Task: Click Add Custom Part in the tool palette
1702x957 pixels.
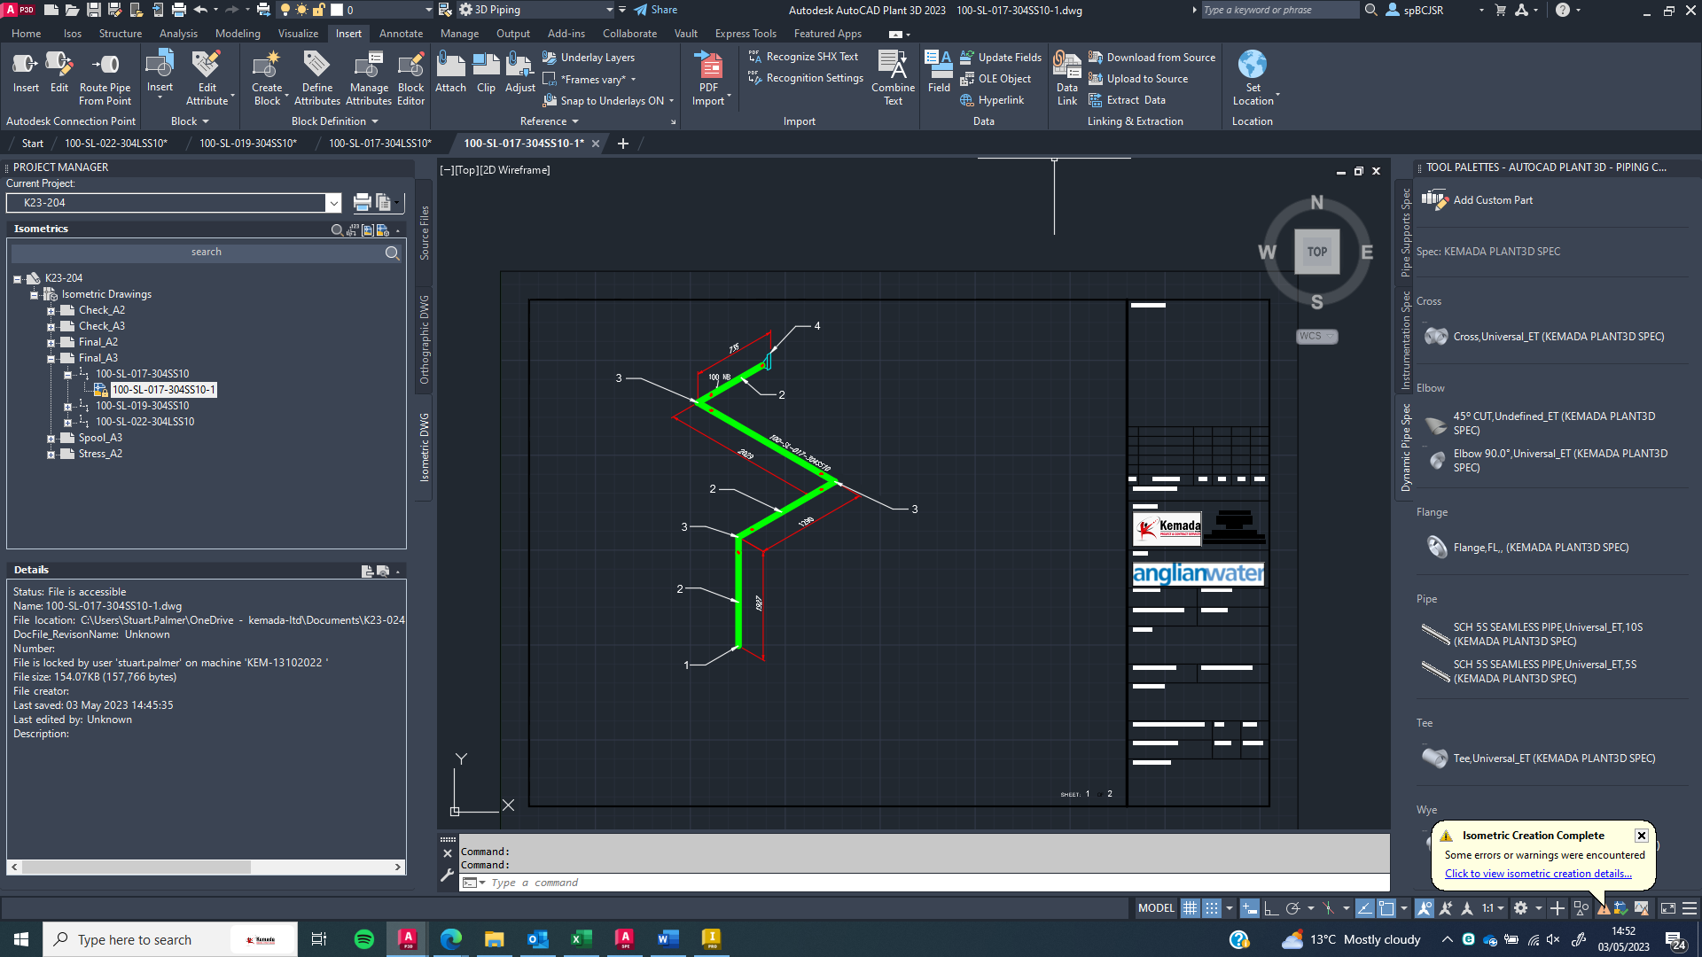Action: pos(1493,199)
